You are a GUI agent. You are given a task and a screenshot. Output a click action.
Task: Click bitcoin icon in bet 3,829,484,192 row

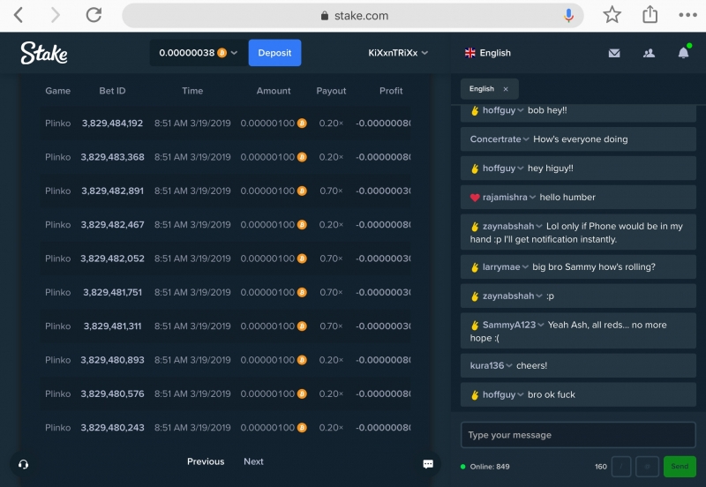coord(302,123)
